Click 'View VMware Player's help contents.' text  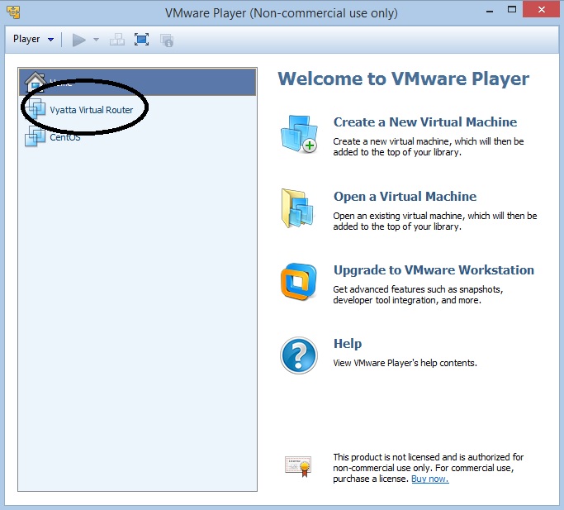(x=405, y=363)
